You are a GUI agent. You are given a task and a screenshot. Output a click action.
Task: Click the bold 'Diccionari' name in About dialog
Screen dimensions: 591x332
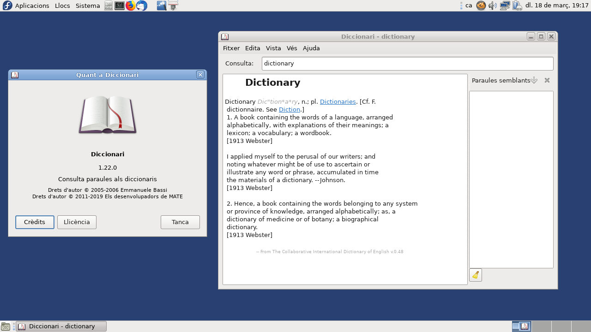(x=108, y=154)
